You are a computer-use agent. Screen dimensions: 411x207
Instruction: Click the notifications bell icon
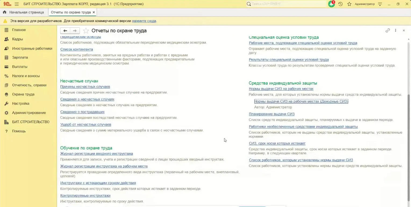331,4
